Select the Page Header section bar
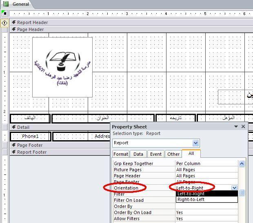The height and width of the screenshot is (223, 253). pos(131,29)
